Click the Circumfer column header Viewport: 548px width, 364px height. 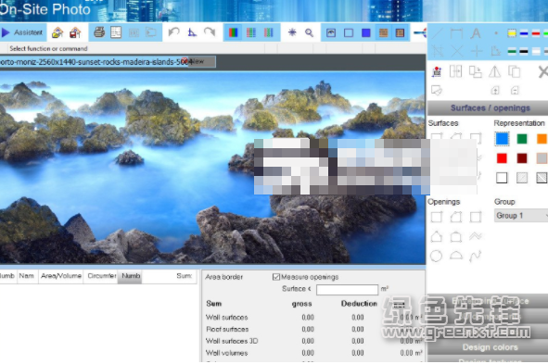click(101, 276)
